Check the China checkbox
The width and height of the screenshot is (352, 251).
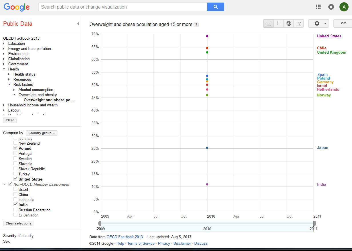[x=15, y=194]
